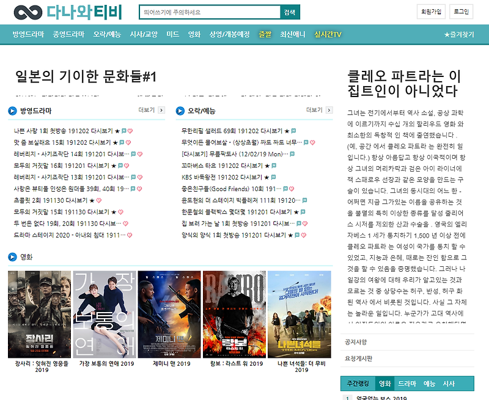Click heart icon on 레버리지 14회 row
The image size is (489, 400).
point(140,155)
